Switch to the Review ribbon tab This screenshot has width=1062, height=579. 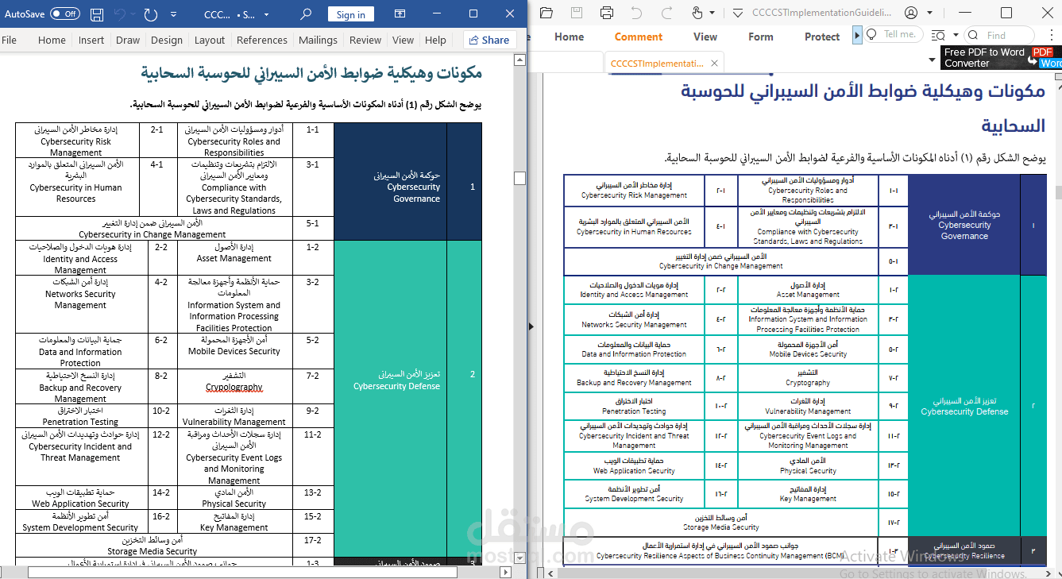[365, 40]
